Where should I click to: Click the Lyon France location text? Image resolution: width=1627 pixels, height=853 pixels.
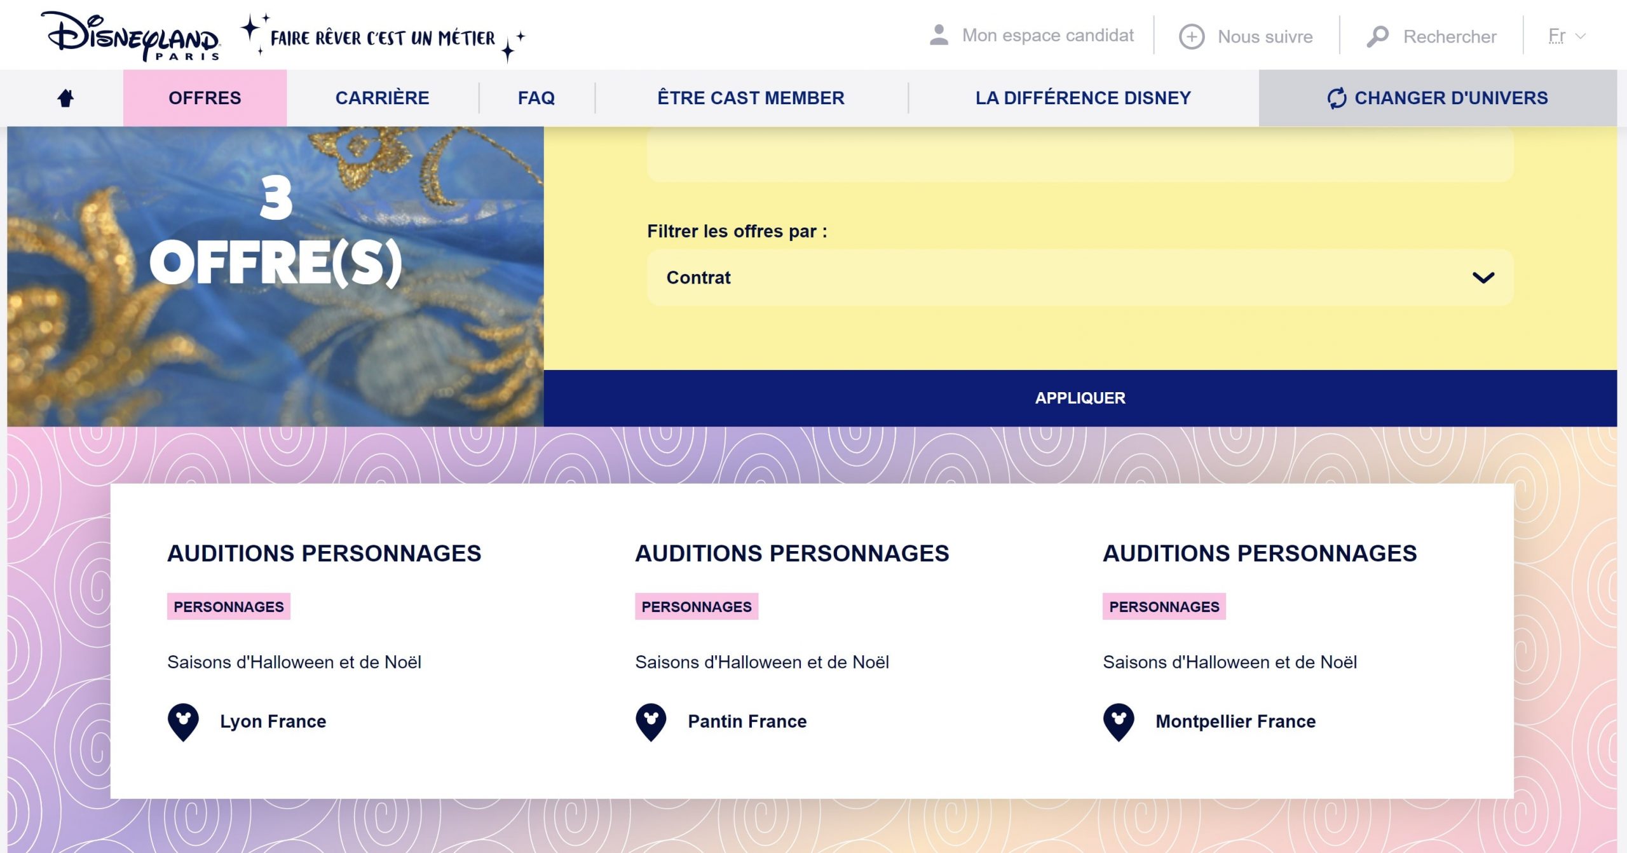pyautogui.click(x=273, y=721)
